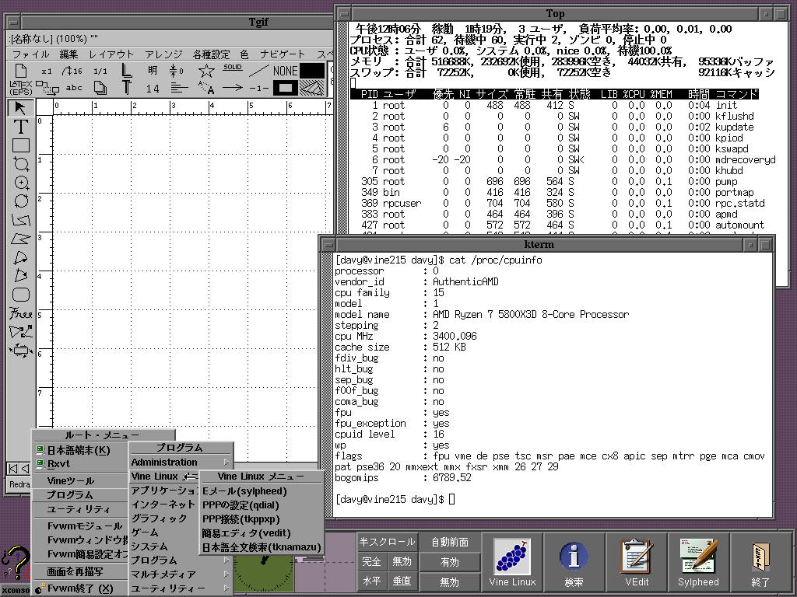Viewport: 797px width, 597px height.
Task: Select the rectangle drawing tool in Tgif
Action: tap(20, 145)
